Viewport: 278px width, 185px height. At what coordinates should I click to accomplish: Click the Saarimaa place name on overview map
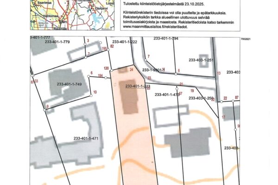tap(38, 2)
